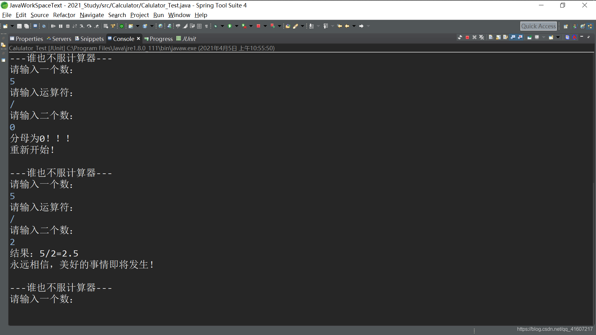Click the Suspend (pause) debug icon

(x=61, y=26)
